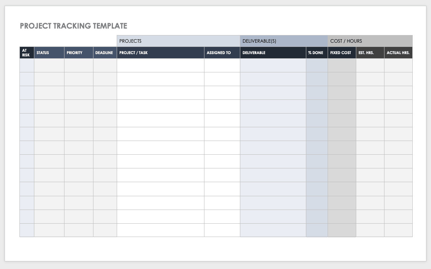The height and width of the screenshot is (269, 431).
Task: Select first empty cell under PROJECT / TASK
Action: (160, 65)
